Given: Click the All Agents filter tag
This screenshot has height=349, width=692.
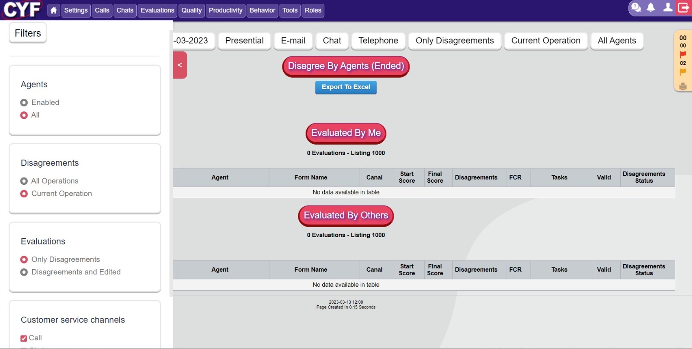Looking at the screenshot, I should click(617, 41).
